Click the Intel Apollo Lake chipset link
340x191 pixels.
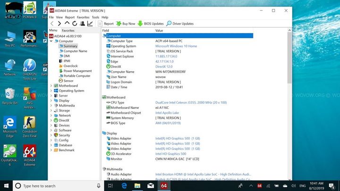[x=168, y=113]
